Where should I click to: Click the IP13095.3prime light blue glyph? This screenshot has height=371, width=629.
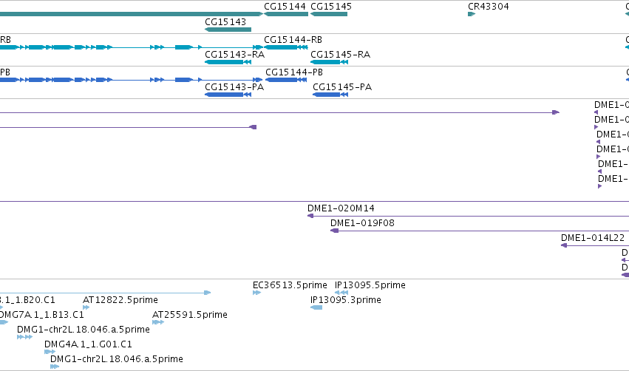(x=316, y=307)
